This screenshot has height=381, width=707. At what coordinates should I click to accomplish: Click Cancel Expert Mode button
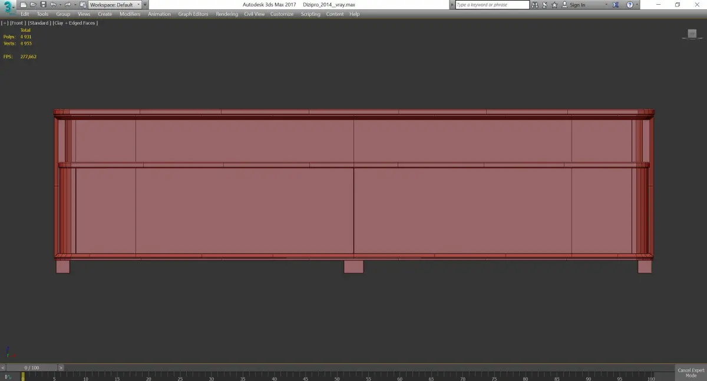pos(691,373)
